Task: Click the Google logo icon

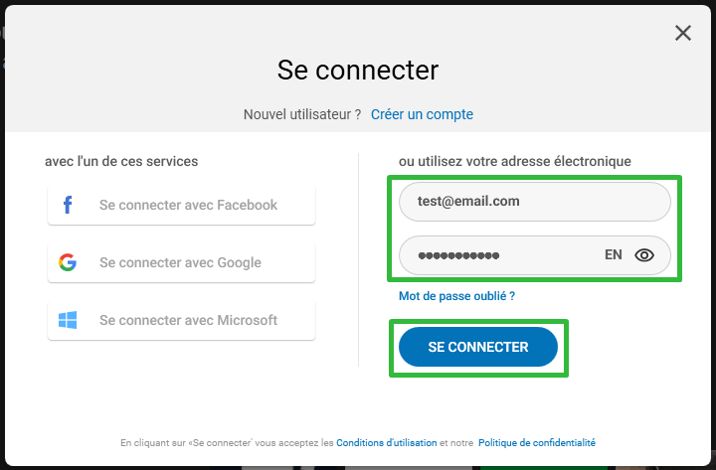Action: (x=68, y=262)
